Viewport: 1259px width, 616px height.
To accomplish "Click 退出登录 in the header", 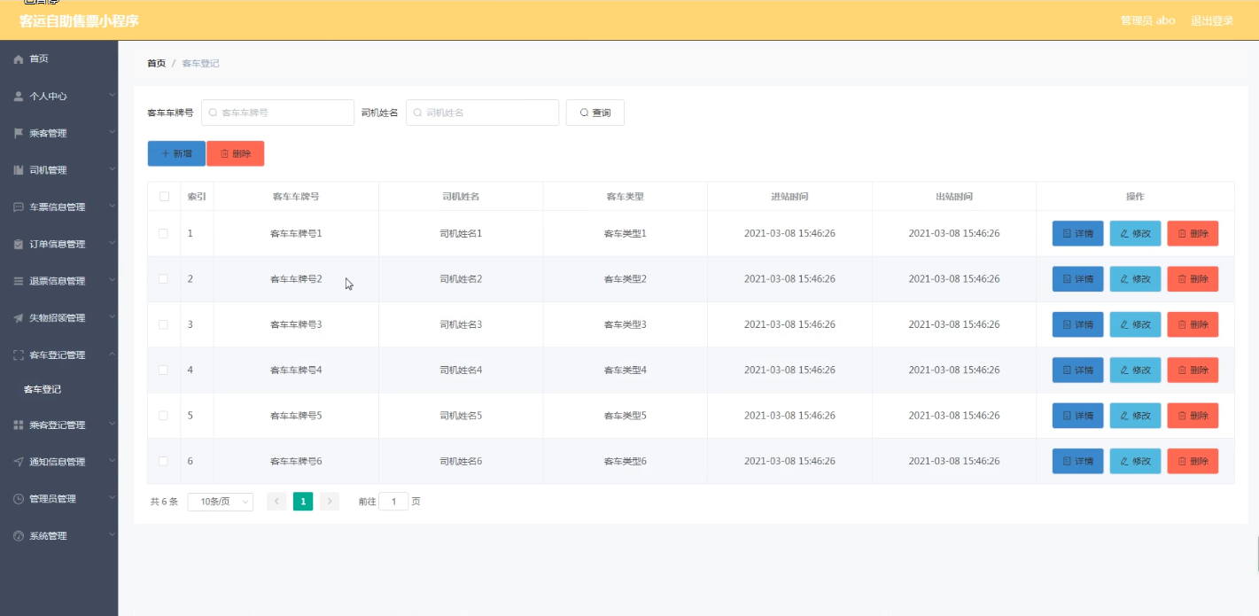I will coord(1212,20).
